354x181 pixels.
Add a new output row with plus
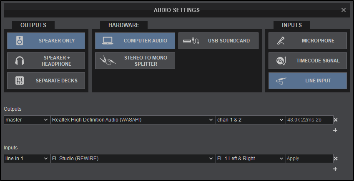pos(335,130)
